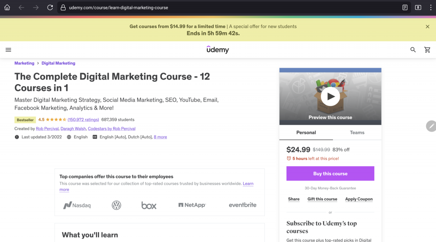436x242 pixels.
Task: Switch to the Teams tab
Action: pos(357,133)
